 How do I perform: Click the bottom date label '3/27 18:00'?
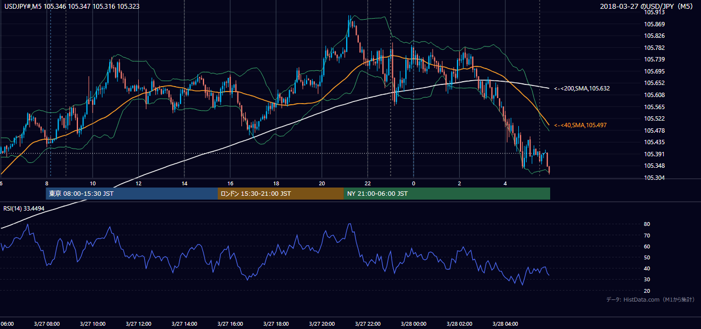(x=275, y=324)
